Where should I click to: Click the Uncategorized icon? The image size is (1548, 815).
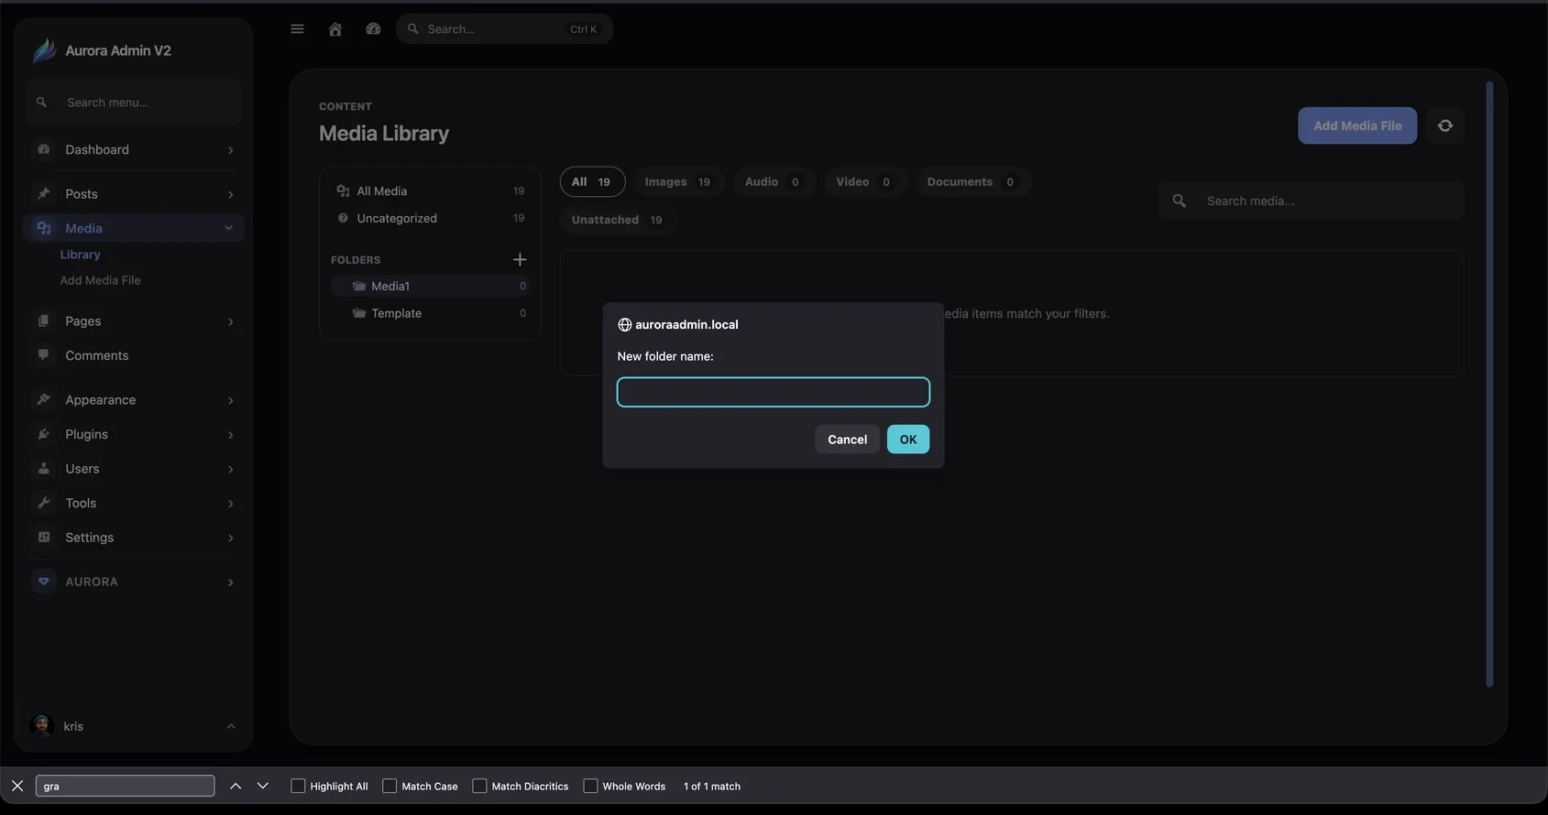[343, 218]
